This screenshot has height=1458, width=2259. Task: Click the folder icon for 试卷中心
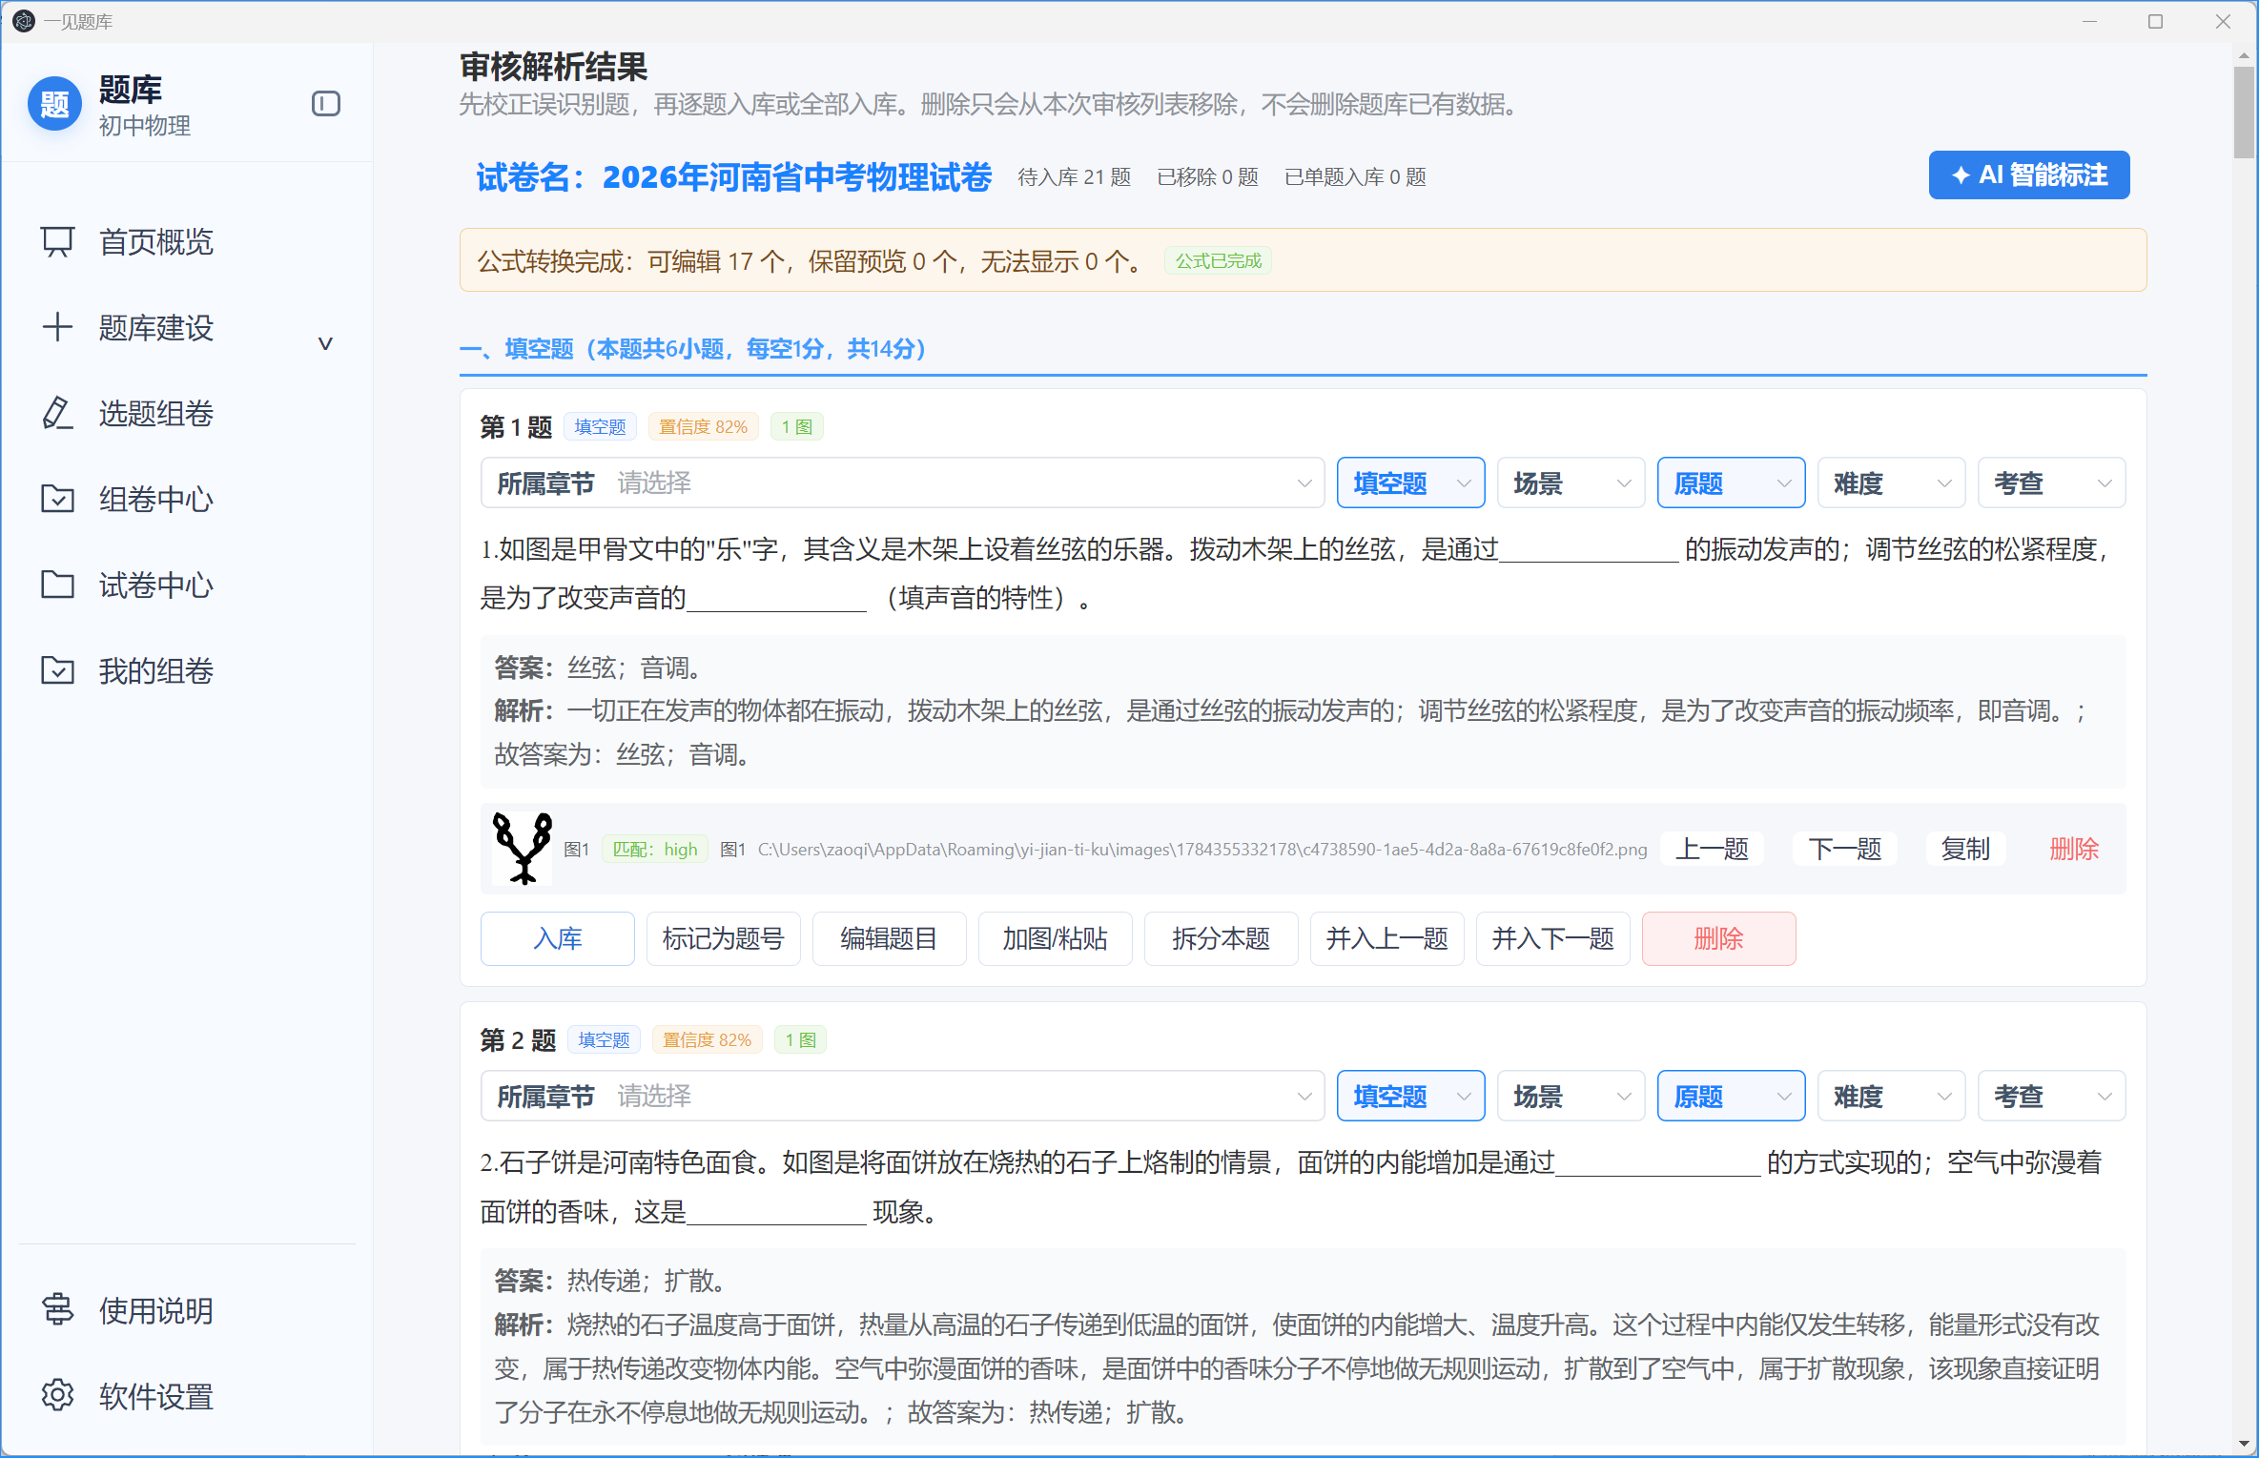(x=57, y=585)
